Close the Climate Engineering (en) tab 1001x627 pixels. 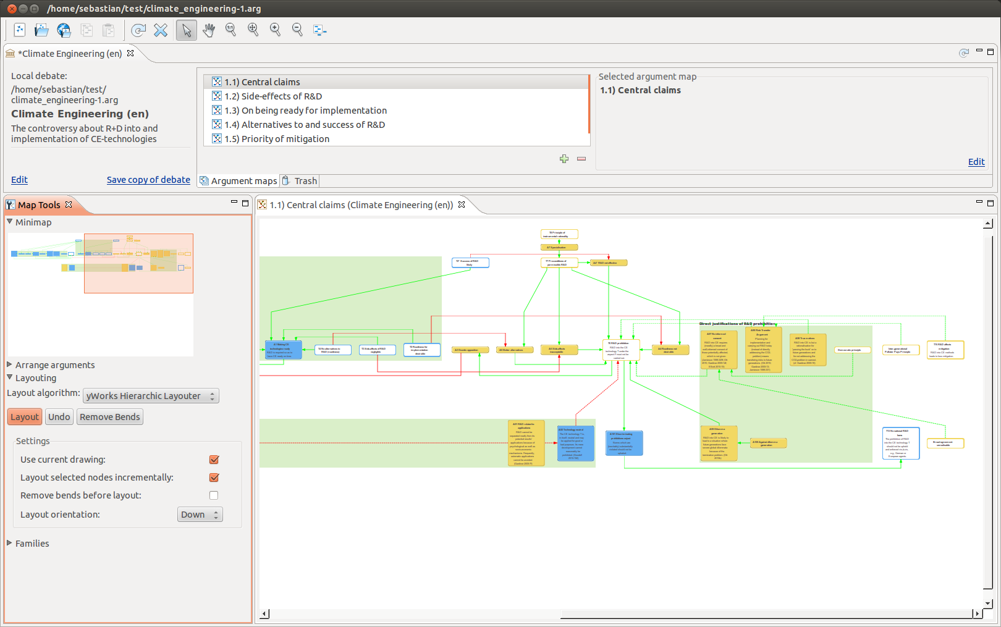click(x=130, y=53)
